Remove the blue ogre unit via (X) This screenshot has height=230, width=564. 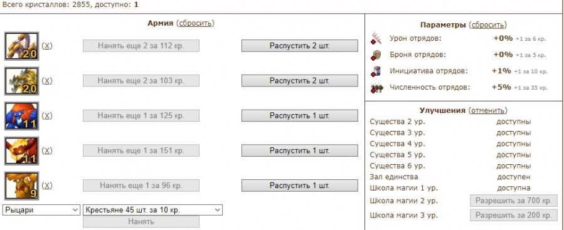pos(47,116)
